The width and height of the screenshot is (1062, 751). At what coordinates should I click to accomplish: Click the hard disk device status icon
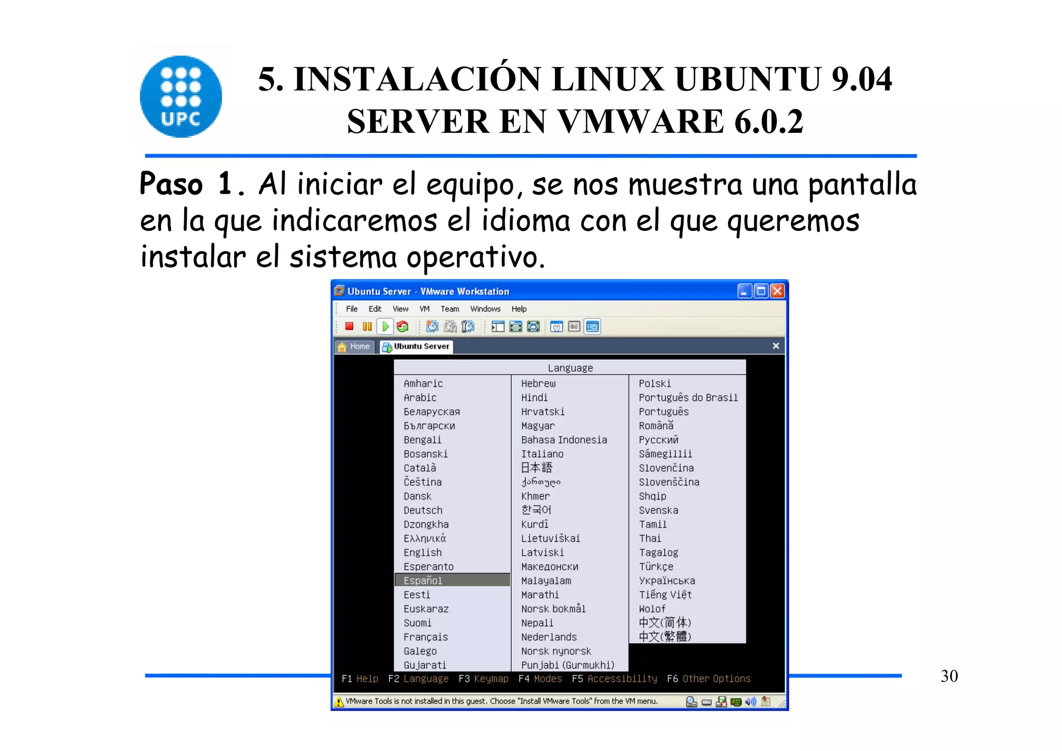tap(706, 702)
